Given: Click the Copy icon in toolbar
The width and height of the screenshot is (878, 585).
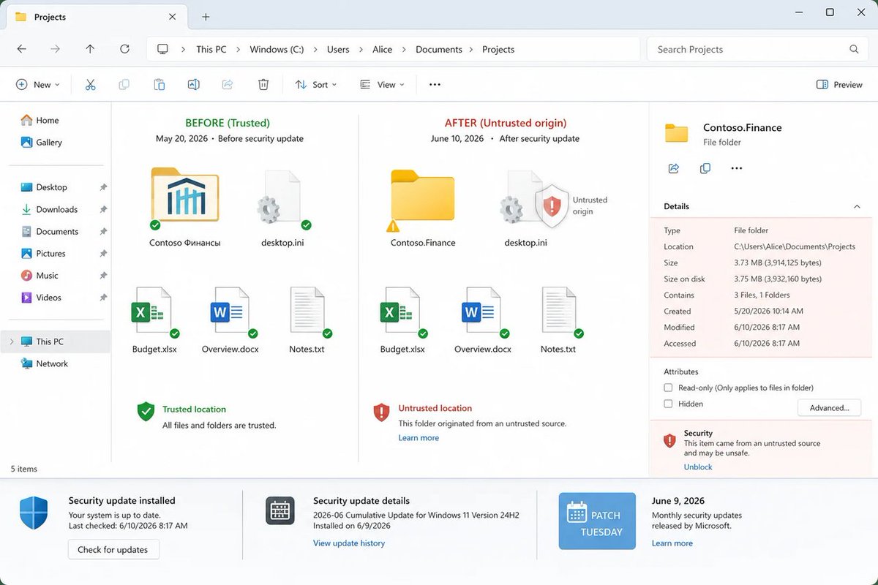Looking at the screenshot, I should 124,85.
